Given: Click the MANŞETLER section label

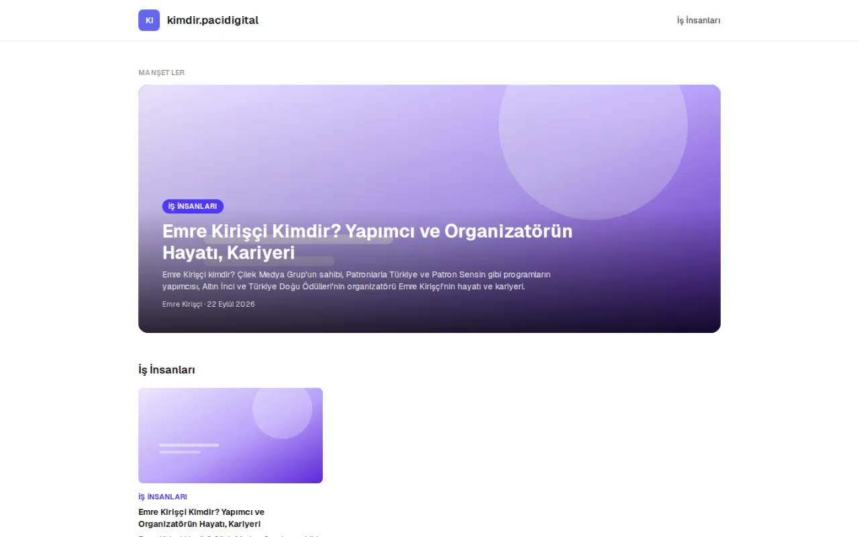Looking at the screenshot, I should pos(161,72).
